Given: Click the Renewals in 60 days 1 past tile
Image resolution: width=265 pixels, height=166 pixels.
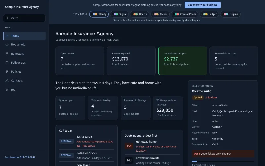Looking at the screenshot, I should (135, 108).
